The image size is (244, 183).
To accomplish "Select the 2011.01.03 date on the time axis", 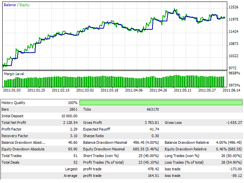I will click(12, 90).
